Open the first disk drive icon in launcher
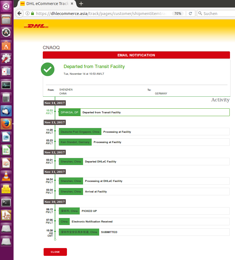 [6, 228]
